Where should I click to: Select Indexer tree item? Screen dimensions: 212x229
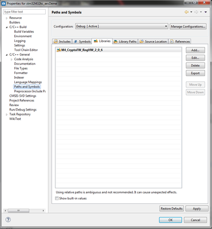coord(19,77)
